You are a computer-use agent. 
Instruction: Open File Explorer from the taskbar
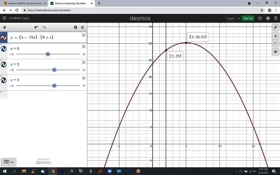click(24, 171)
